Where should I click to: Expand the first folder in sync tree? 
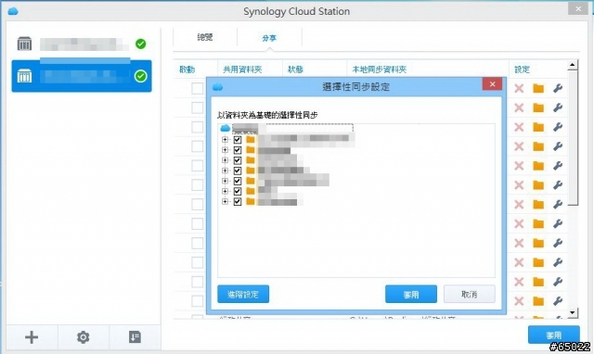coord(225,140)
